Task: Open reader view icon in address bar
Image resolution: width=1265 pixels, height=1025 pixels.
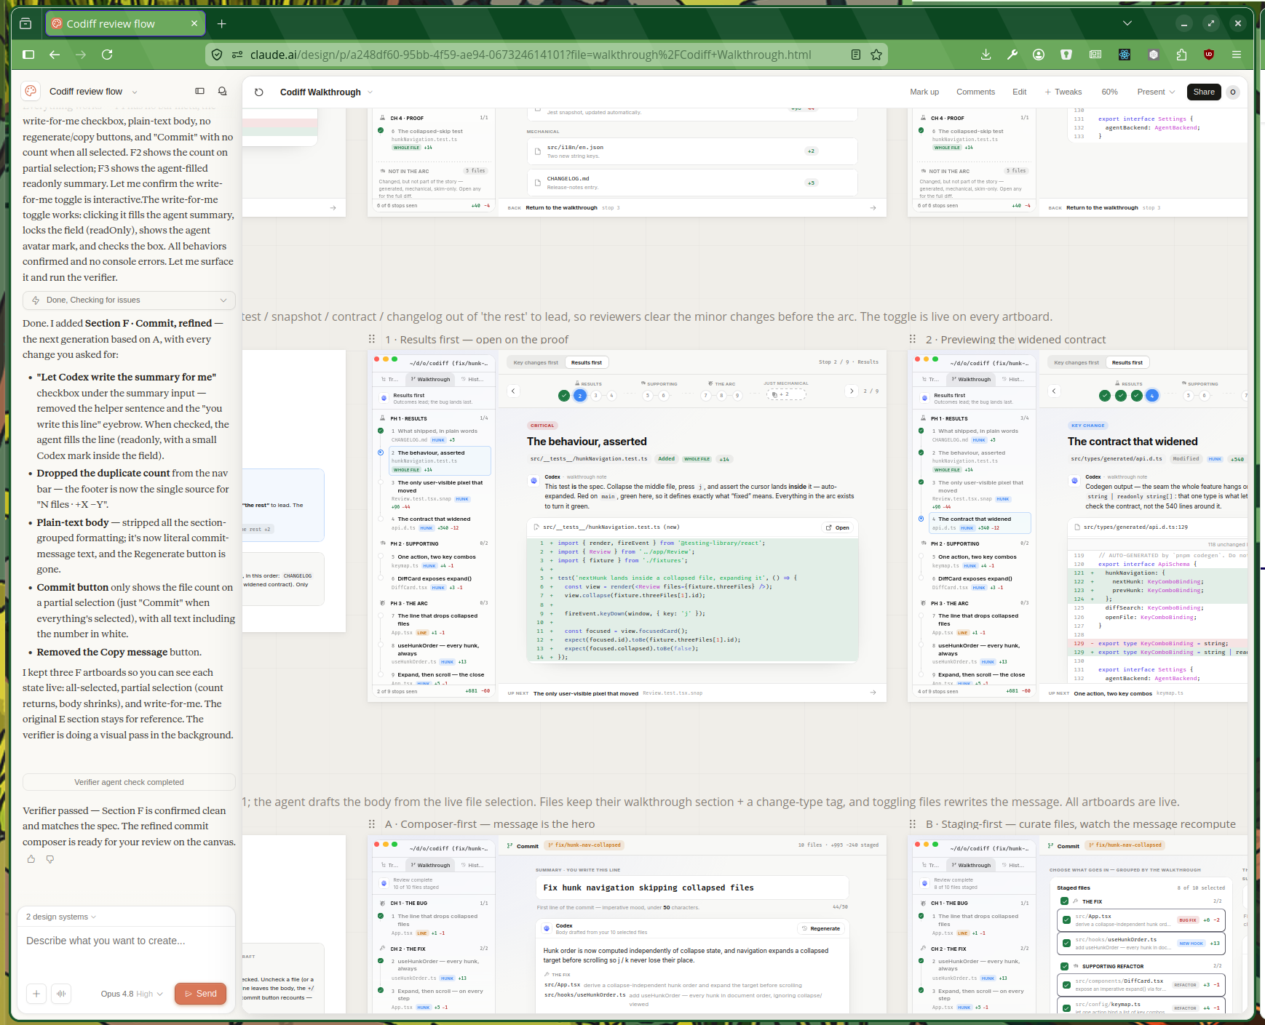Action: tap(856, 55)
